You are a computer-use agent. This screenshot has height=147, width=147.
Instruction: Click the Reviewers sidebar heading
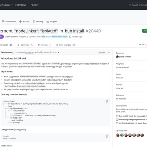click(x=120, y=53)
